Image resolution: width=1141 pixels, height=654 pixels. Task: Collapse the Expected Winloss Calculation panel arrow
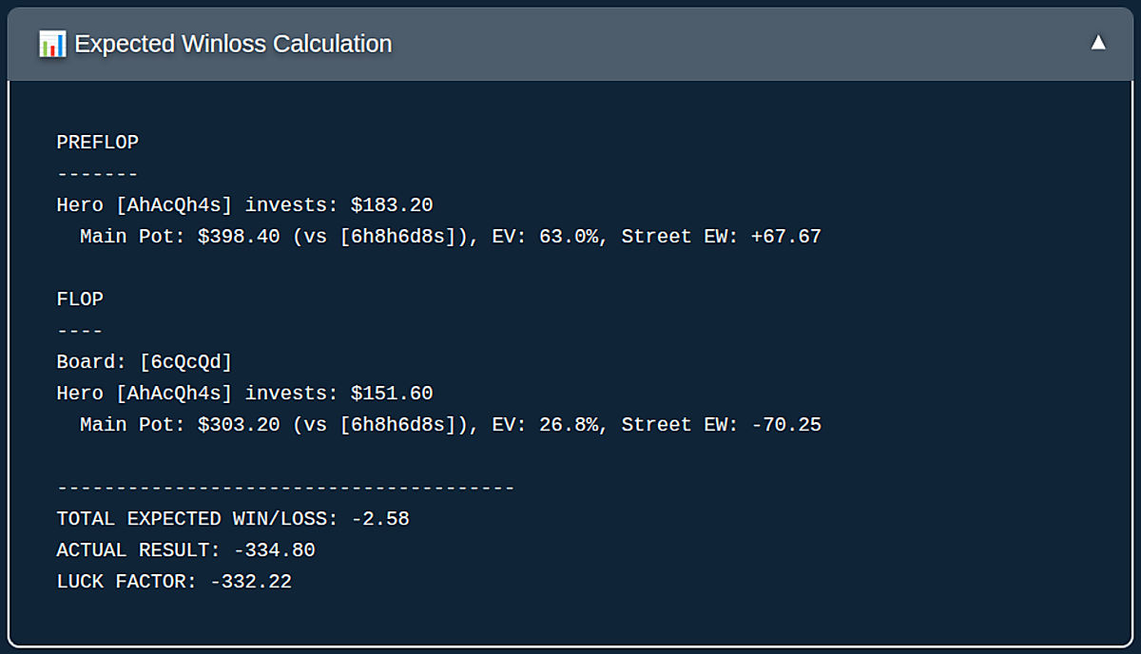[x=1098, y=43]
